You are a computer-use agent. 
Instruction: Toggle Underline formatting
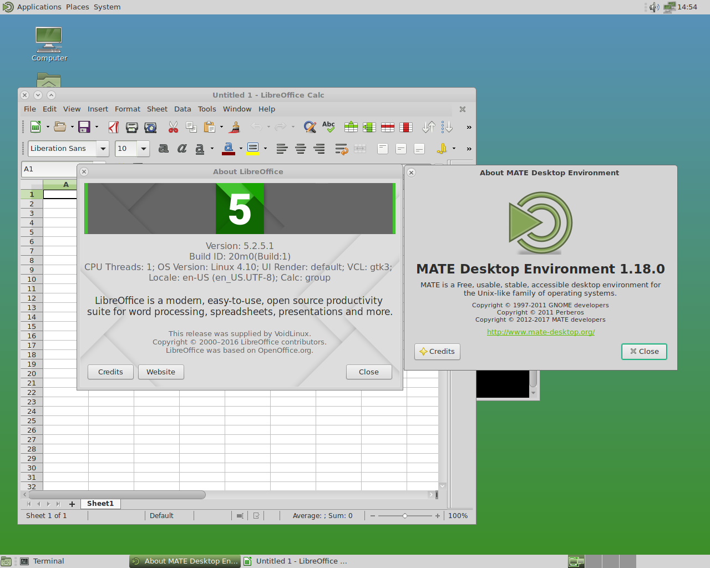[x=200, y=148]
